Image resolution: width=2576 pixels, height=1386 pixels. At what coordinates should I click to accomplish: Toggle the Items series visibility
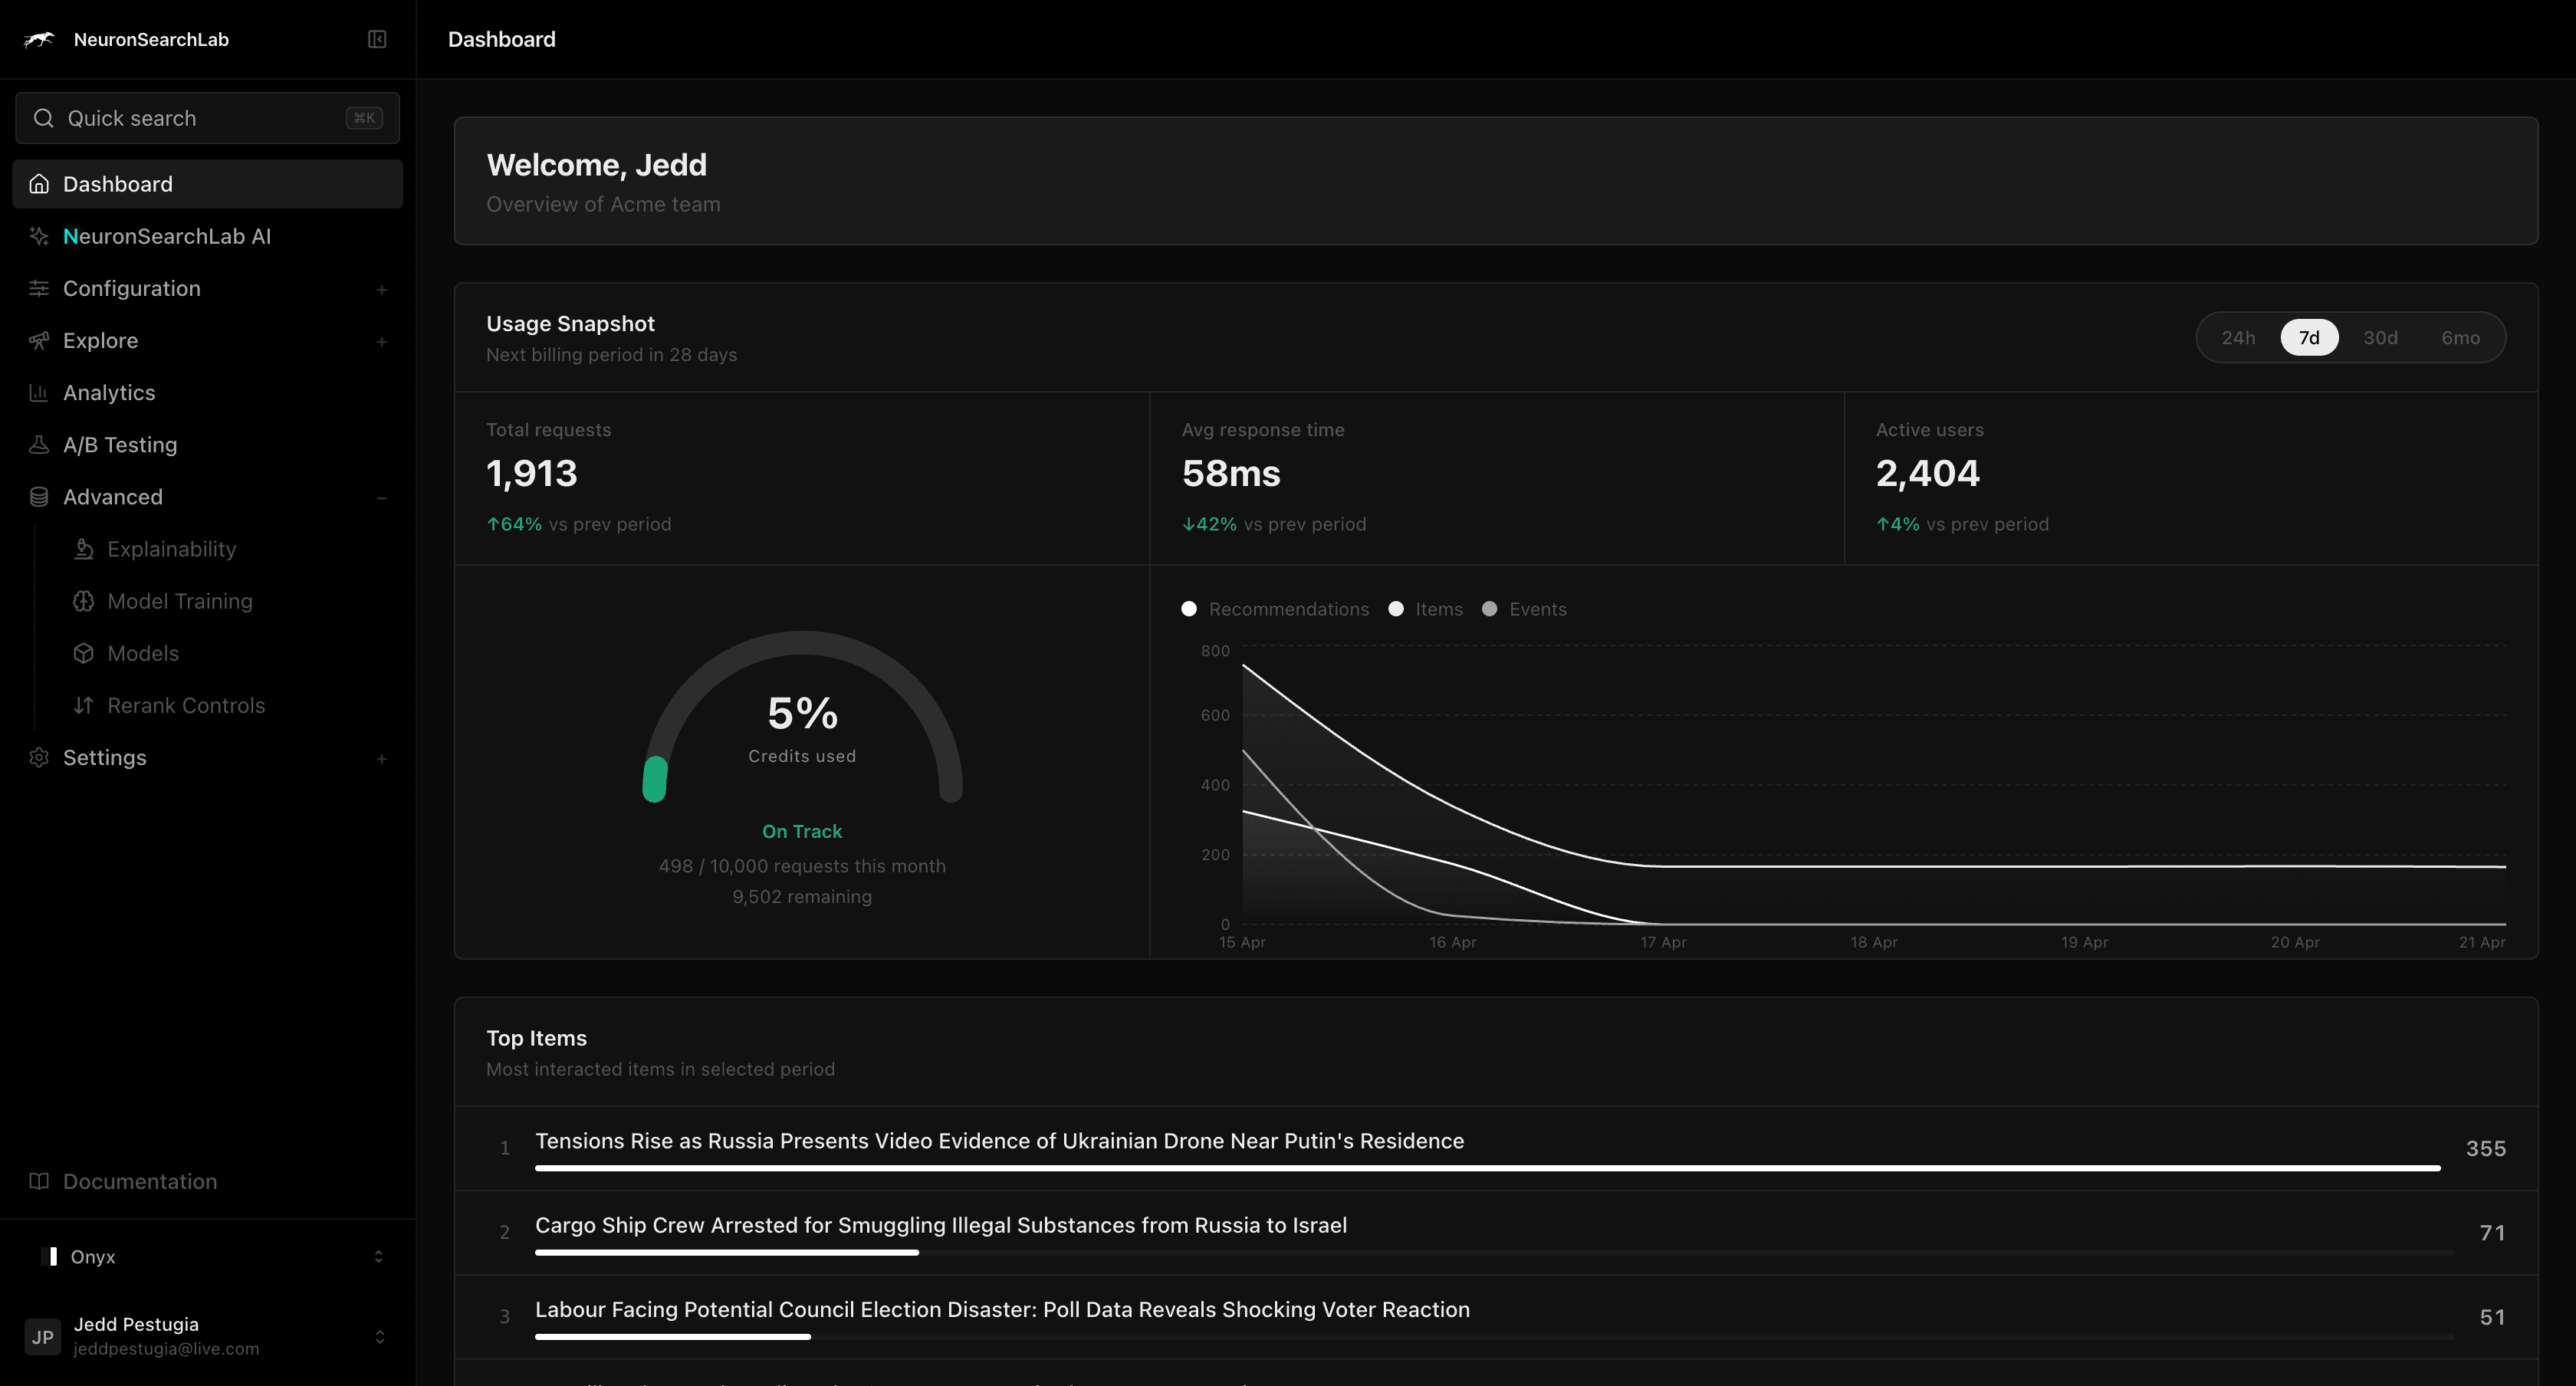point(1426,608)
